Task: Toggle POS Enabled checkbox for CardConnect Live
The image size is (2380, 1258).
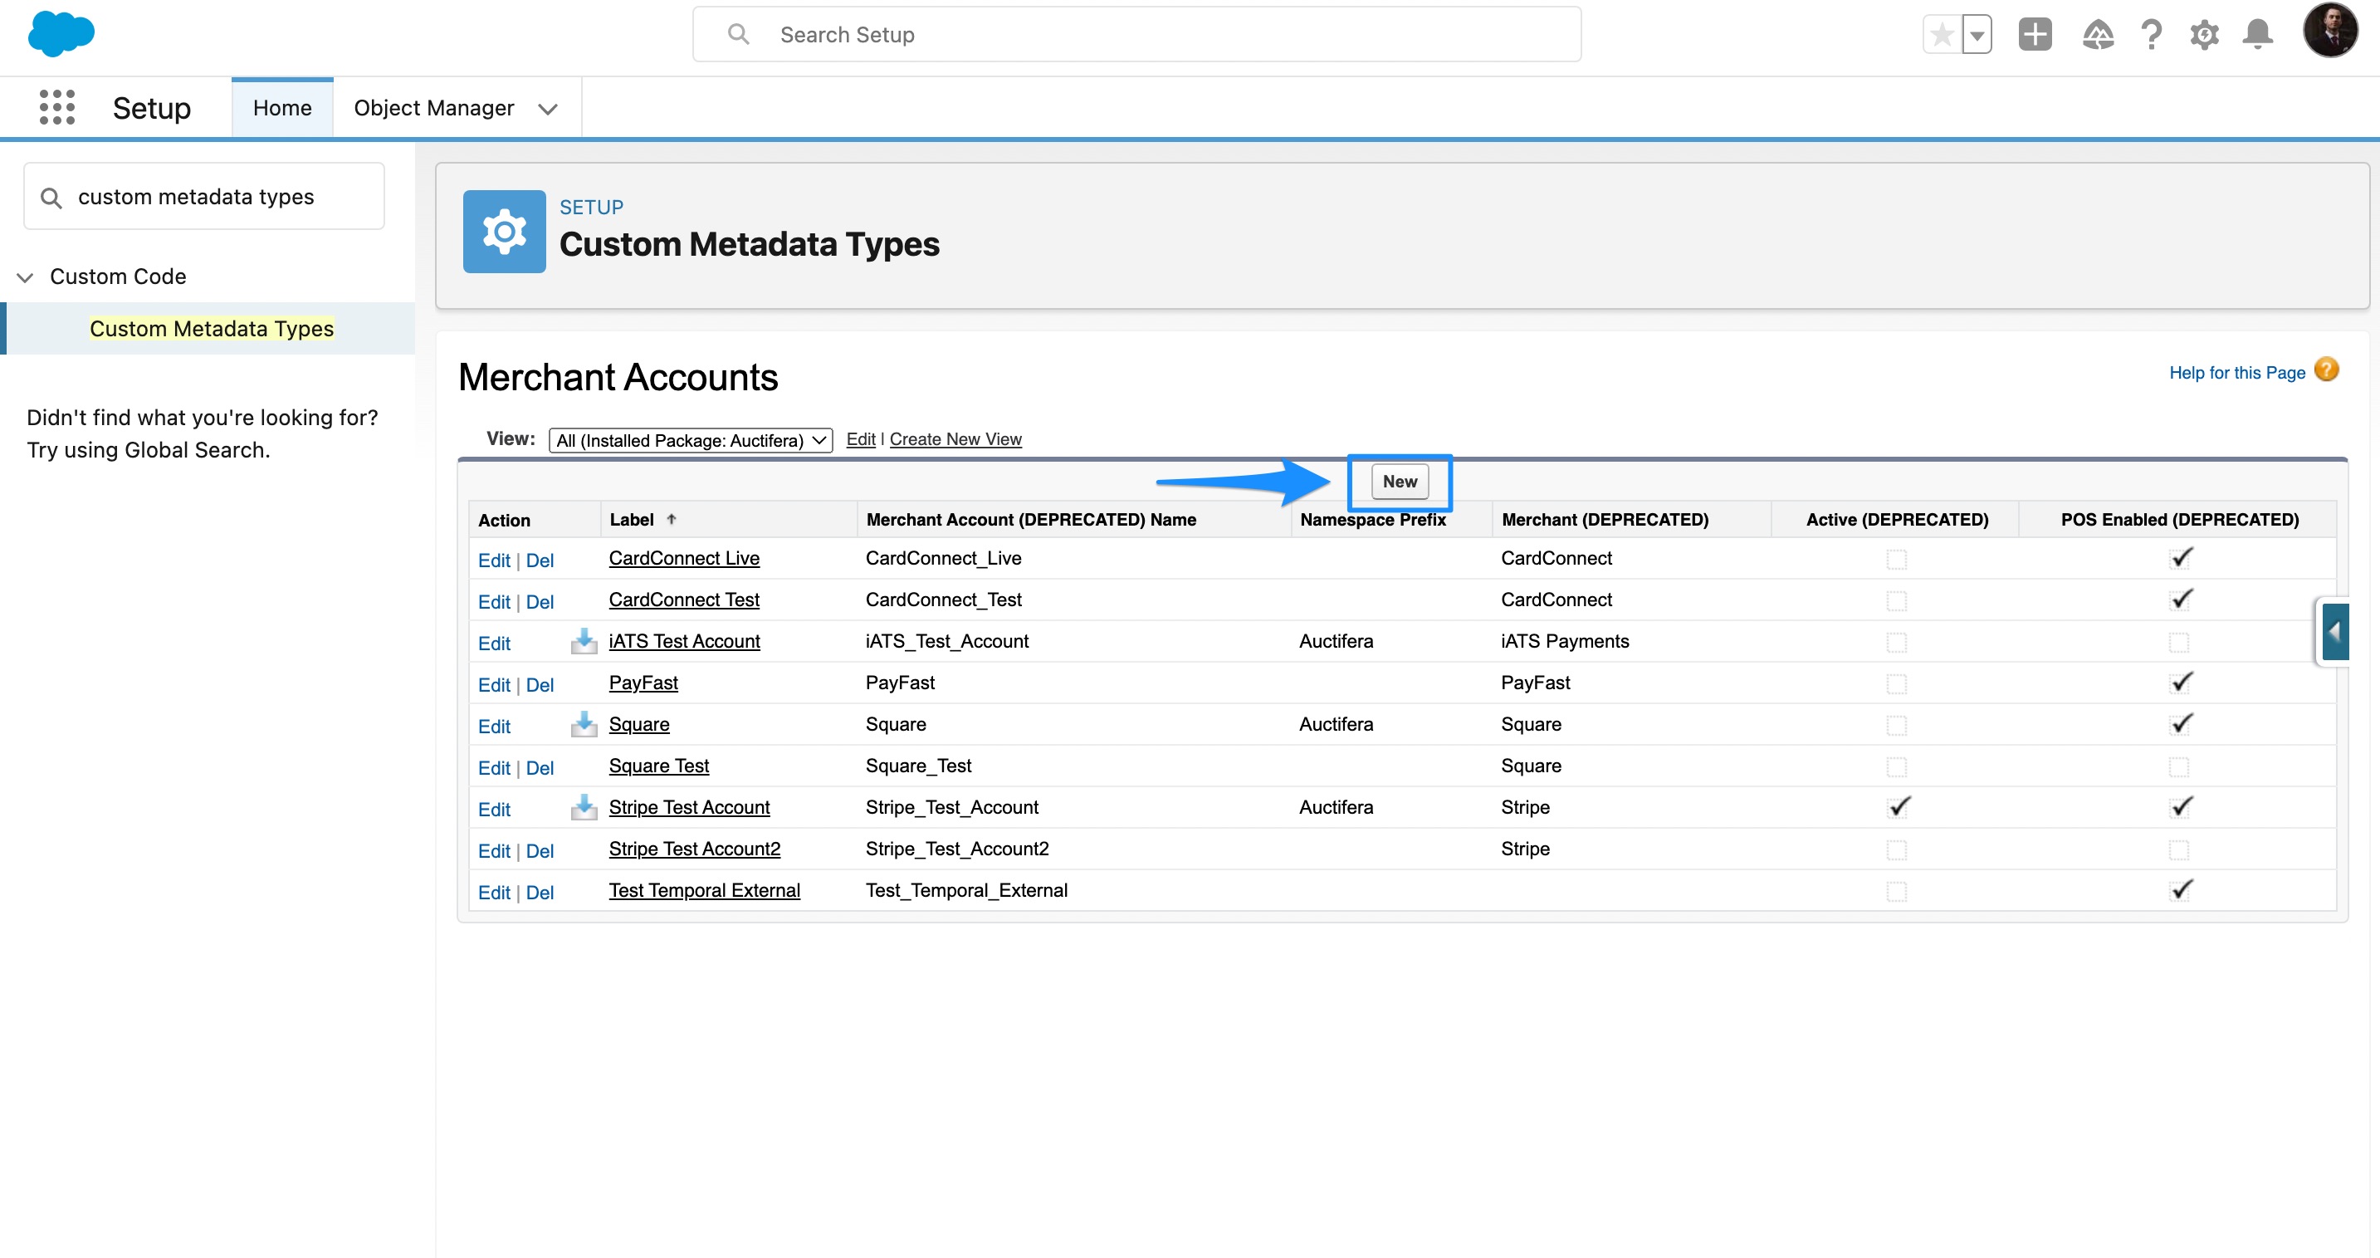Action: pyautogui.click(x=2181, y=558)
